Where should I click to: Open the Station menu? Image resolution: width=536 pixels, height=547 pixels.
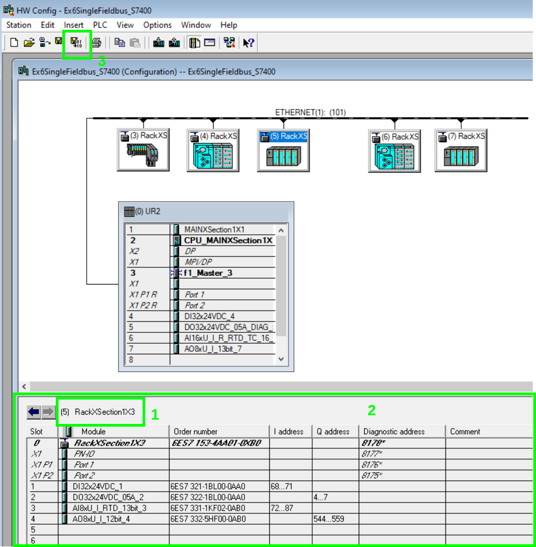[19, 25]
